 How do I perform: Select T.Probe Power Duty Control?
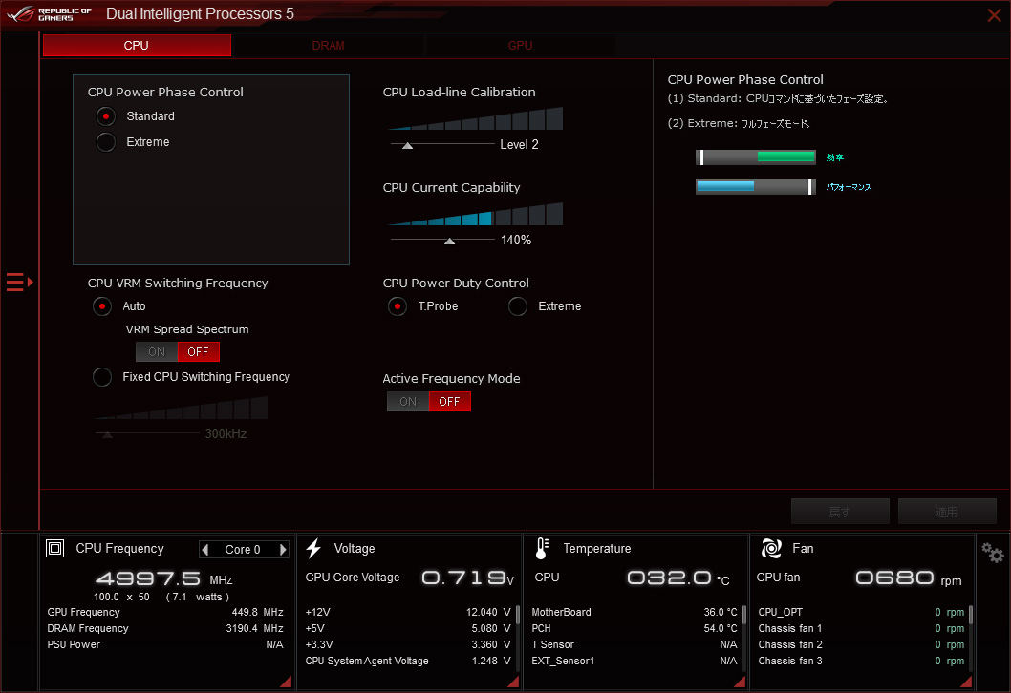pos(398,306)
